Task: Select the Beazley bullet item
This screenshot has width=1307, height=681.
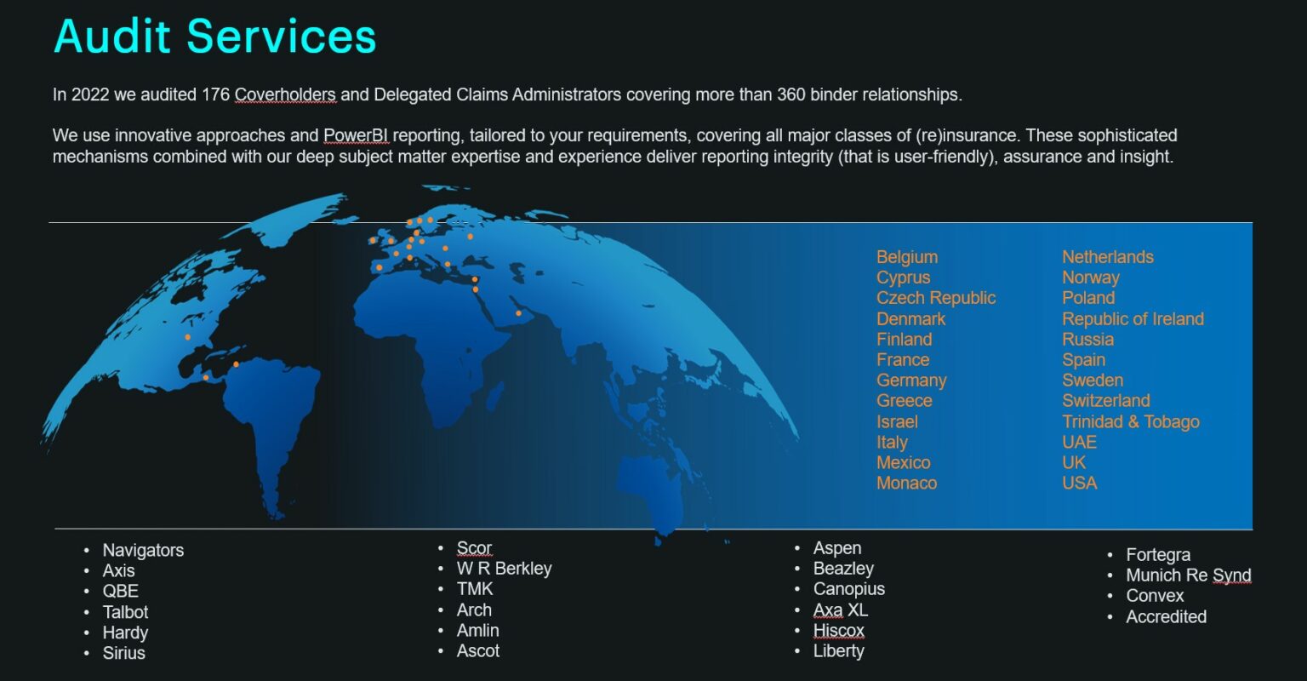Action: 843,569
